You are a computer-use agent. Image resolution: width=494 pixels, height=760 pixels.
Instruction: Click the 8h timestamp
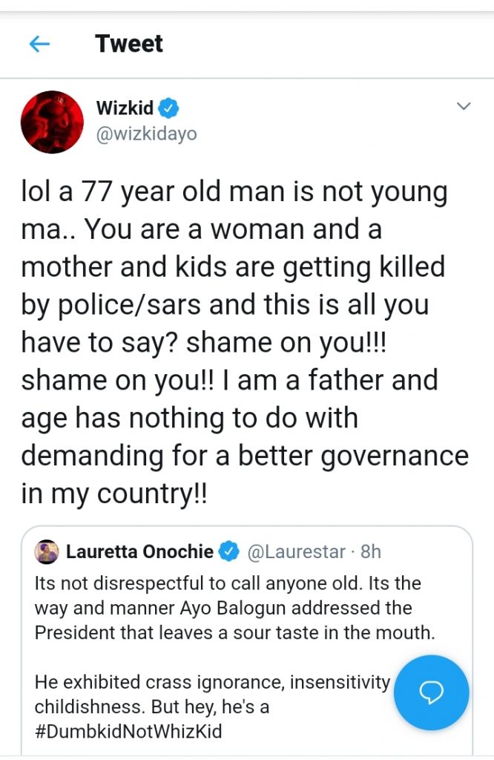point(370,552)
